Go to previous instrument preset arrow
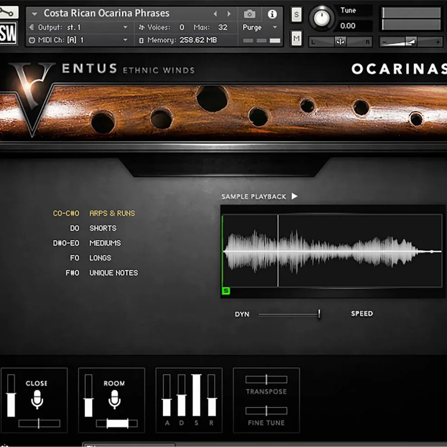Viewport: 447px width, 447px height. 215,14
